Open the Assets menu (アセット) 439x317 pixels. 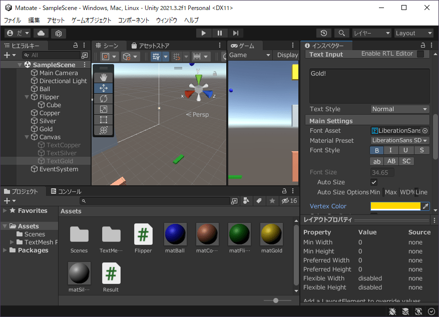coord(56,20)
